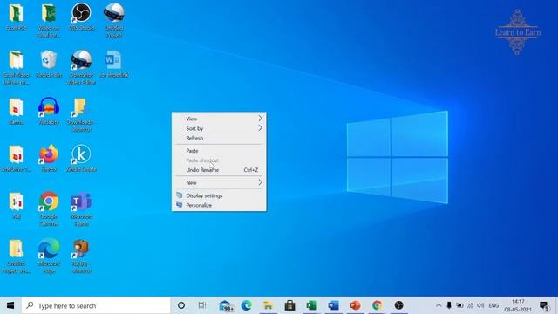
Task: Select the OpenShot Video Editor desktop shortcut
Action: pos(81,68)
